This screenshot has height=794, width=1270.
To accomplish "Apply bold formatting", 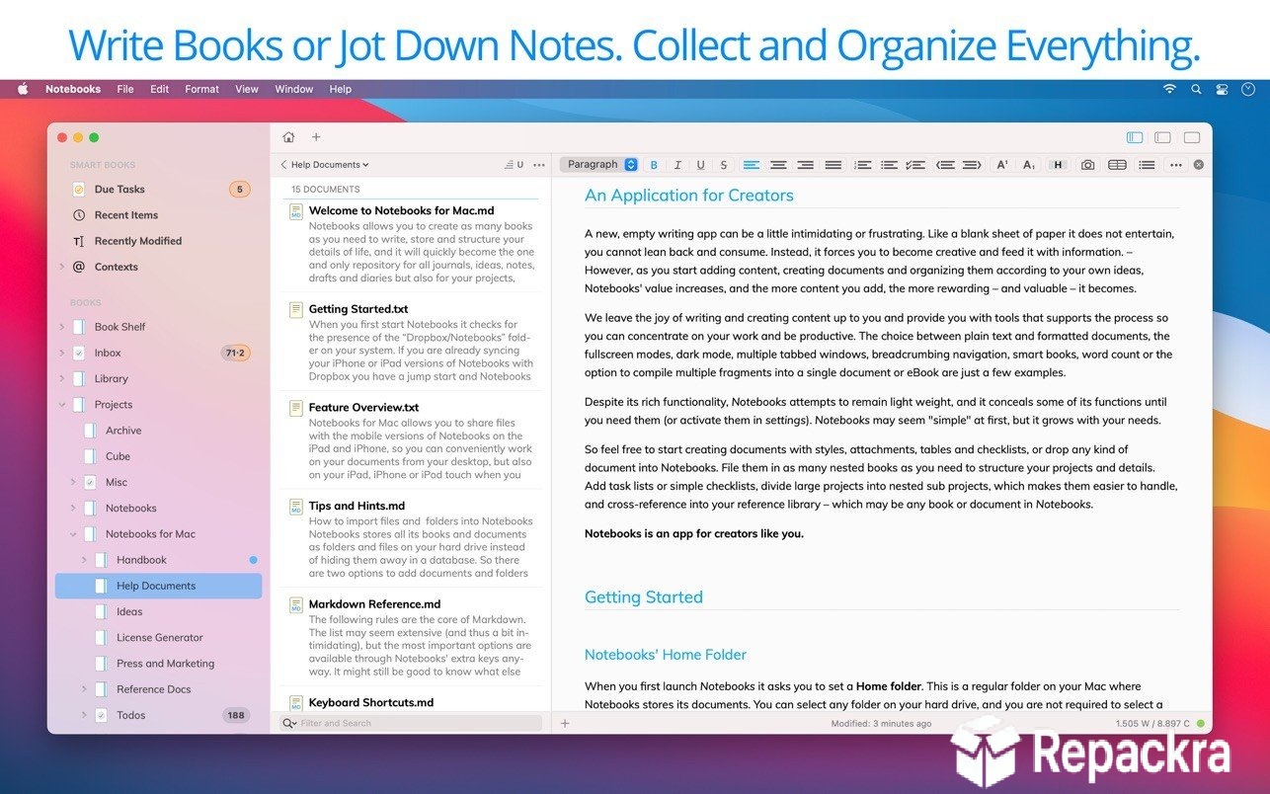I will (x=653, y=165).
